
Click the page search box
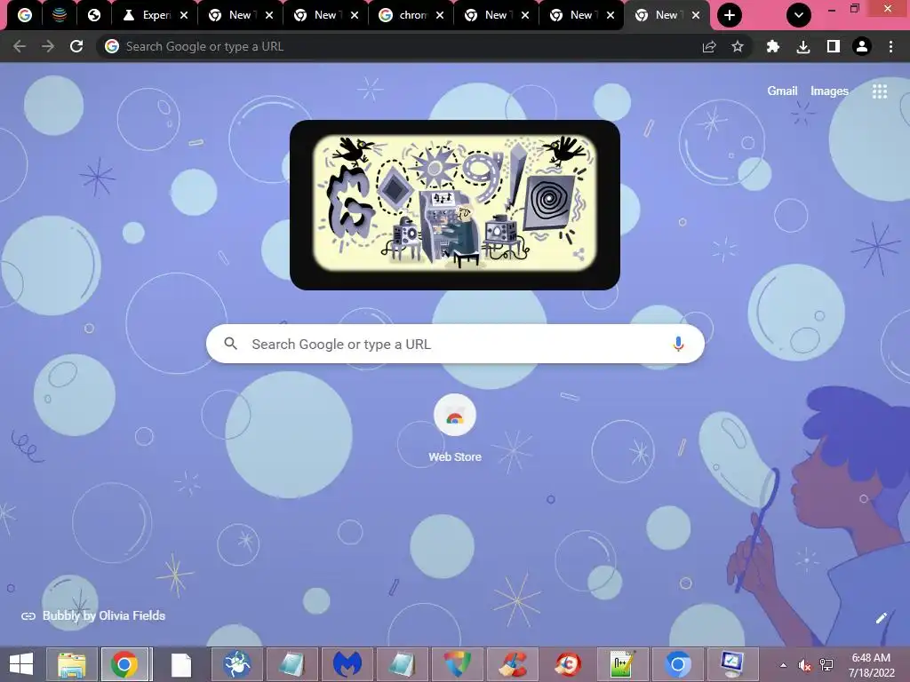[x=455, y=344]
